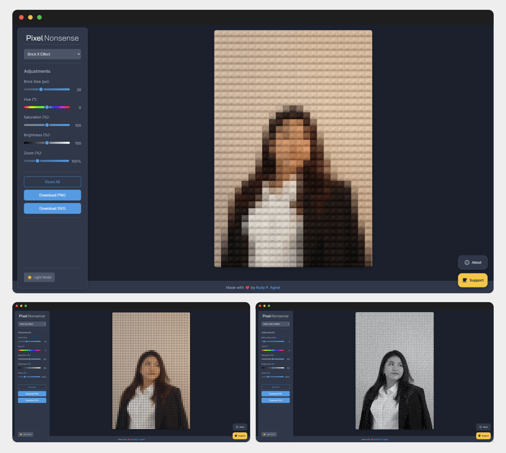506x453 pixels.
Task: Adjust Saturation slider in Dither Effect window
Action: pos(273,359)
